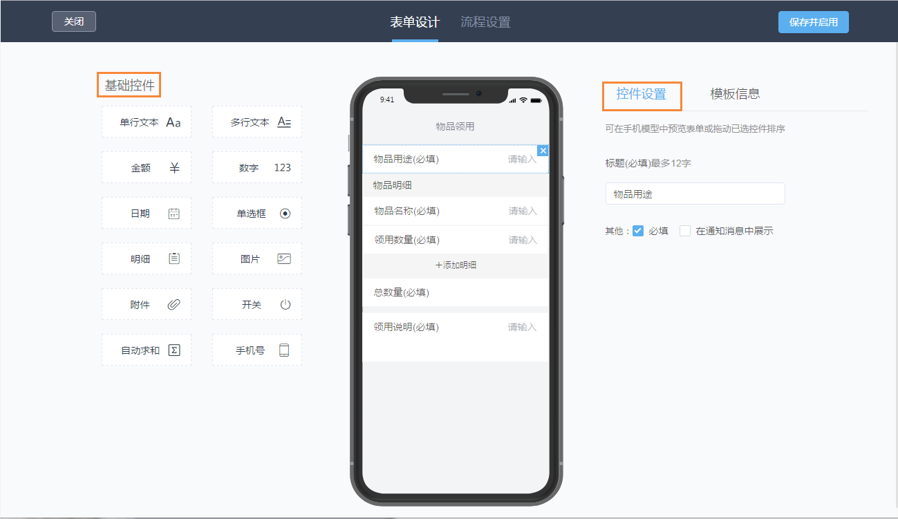Image resolution: width=898 pixels, height=519 pixels.
Task: Click the 物品用途 title input field
Action: point(694,194)
